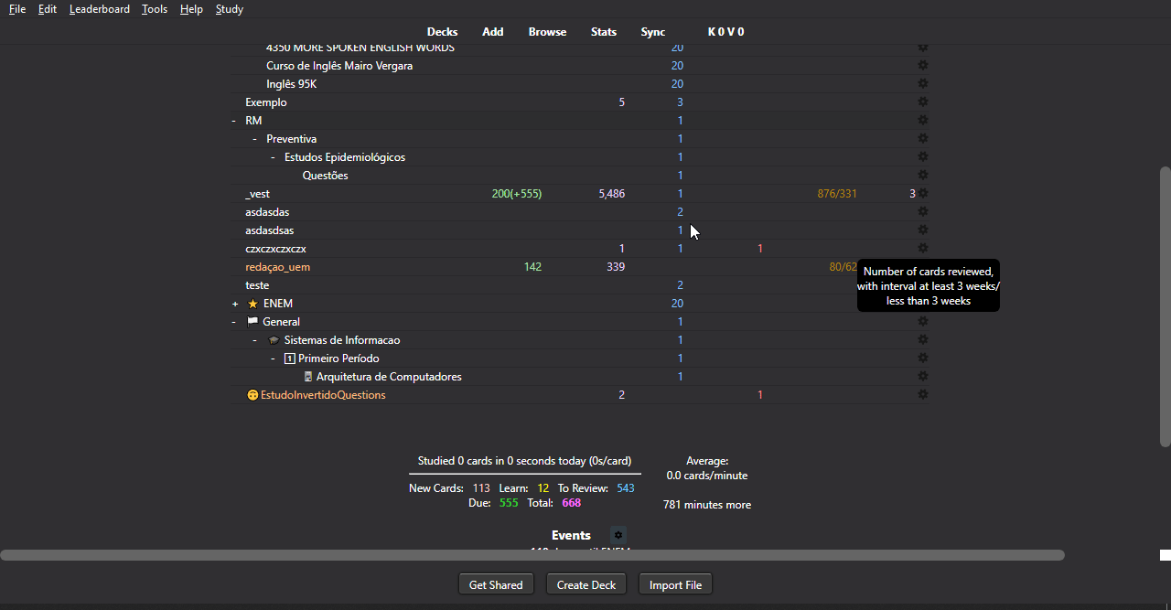Open the Edit menu
The image size is (1171, 610).
(48, 9)
